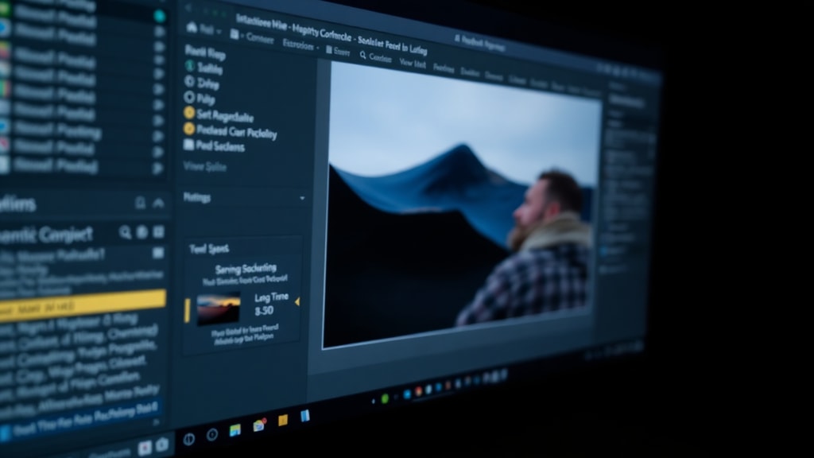The height and width of the screenshot is (458, 814).
Task: Toggle the first yellow circle sidebar item
Action: [x=189, y=113]
